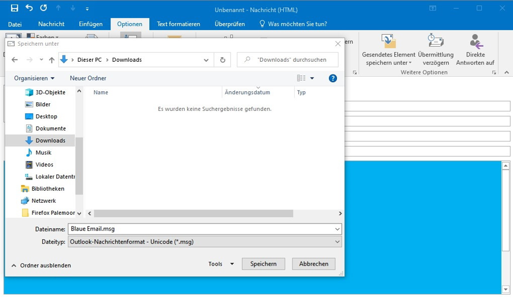Select Desktop in the navigation tree

[42, 117]
